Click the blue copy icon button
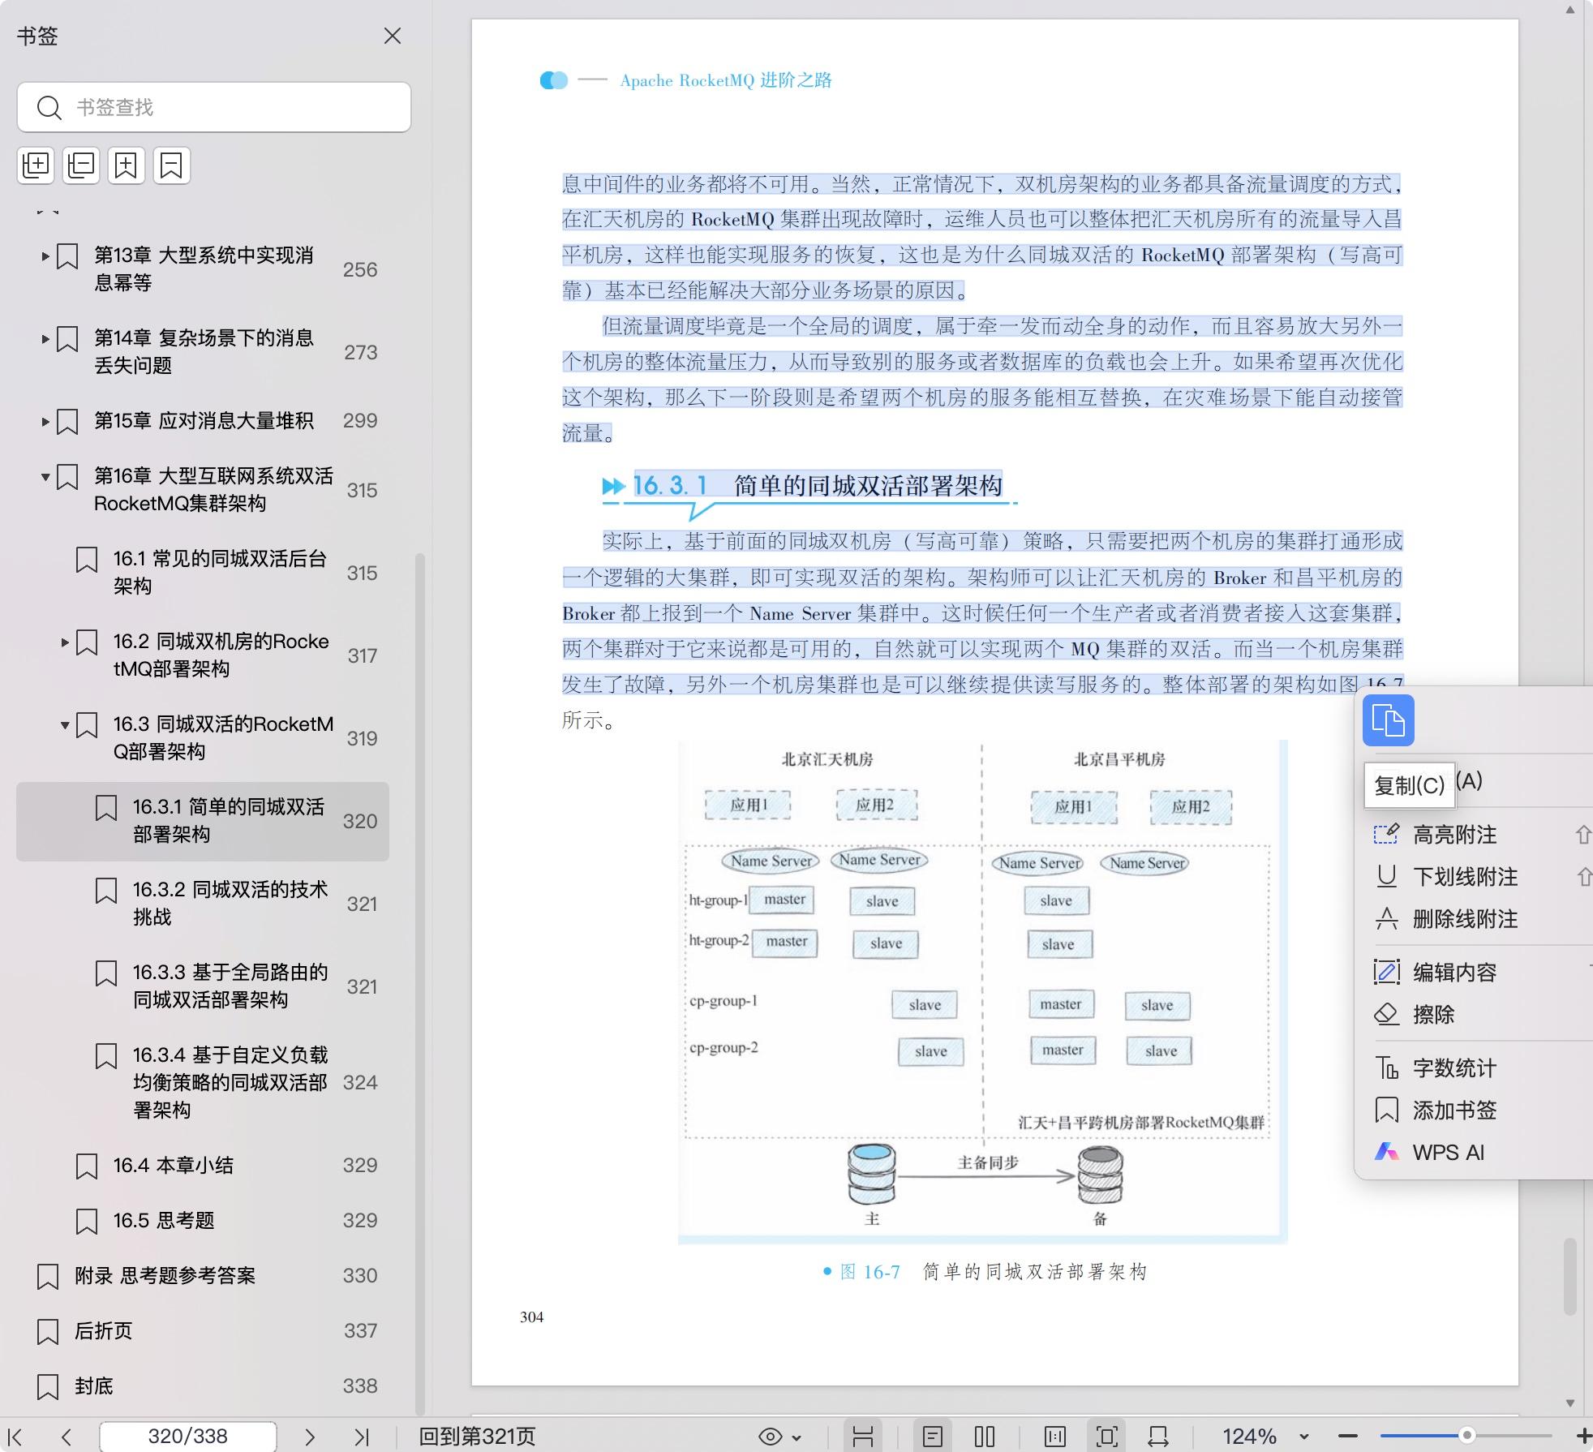This screenshot has width=1593, height=1452. click(x=1388, y=720)
